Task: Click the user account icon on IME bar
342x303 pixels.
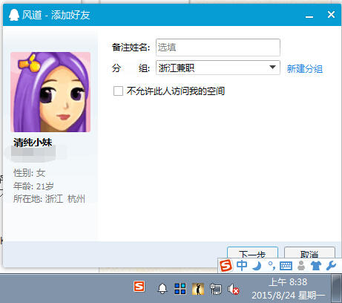Action: pos(301,266)
